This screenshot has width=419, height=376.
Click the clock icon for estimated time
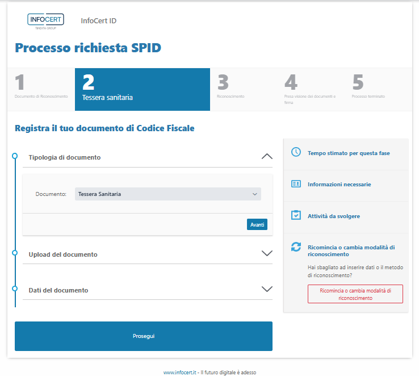point(296,152)
